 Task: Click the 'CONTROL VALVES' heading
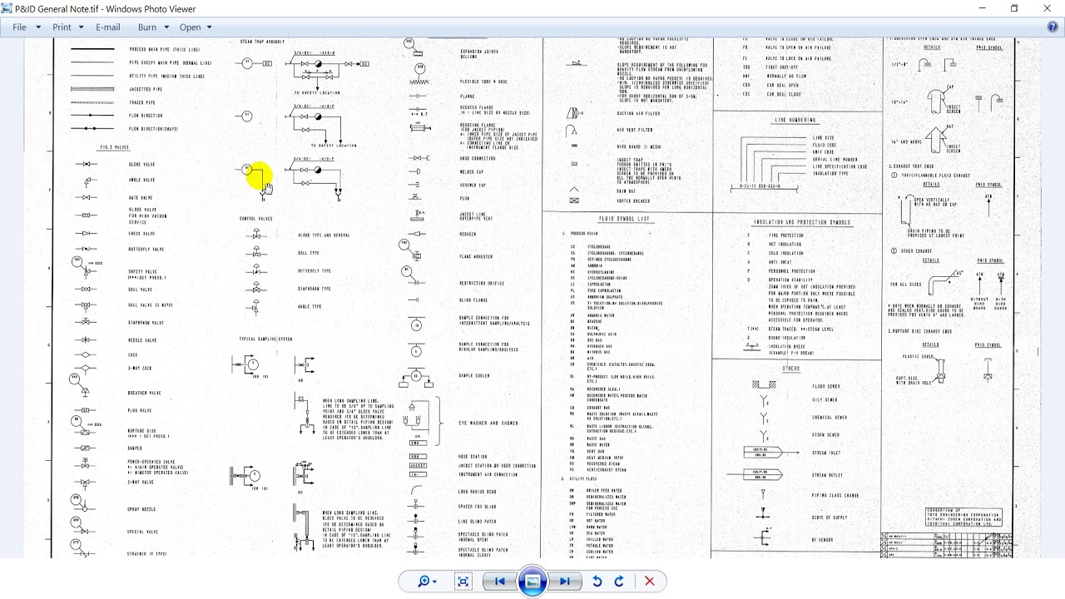coord(255,219)
